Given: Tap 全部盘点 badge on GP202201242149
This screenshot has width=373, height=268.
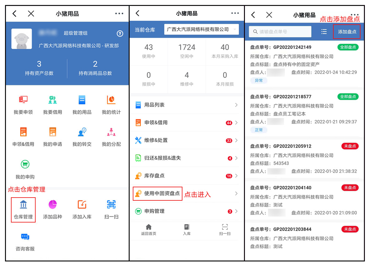Looking at the screenshot, I should [348, 47].
